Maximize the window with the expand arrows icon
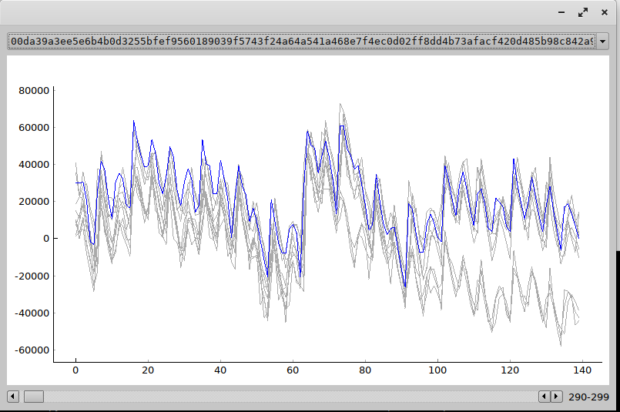Screen dimensions: 620x412 point(583,12)
